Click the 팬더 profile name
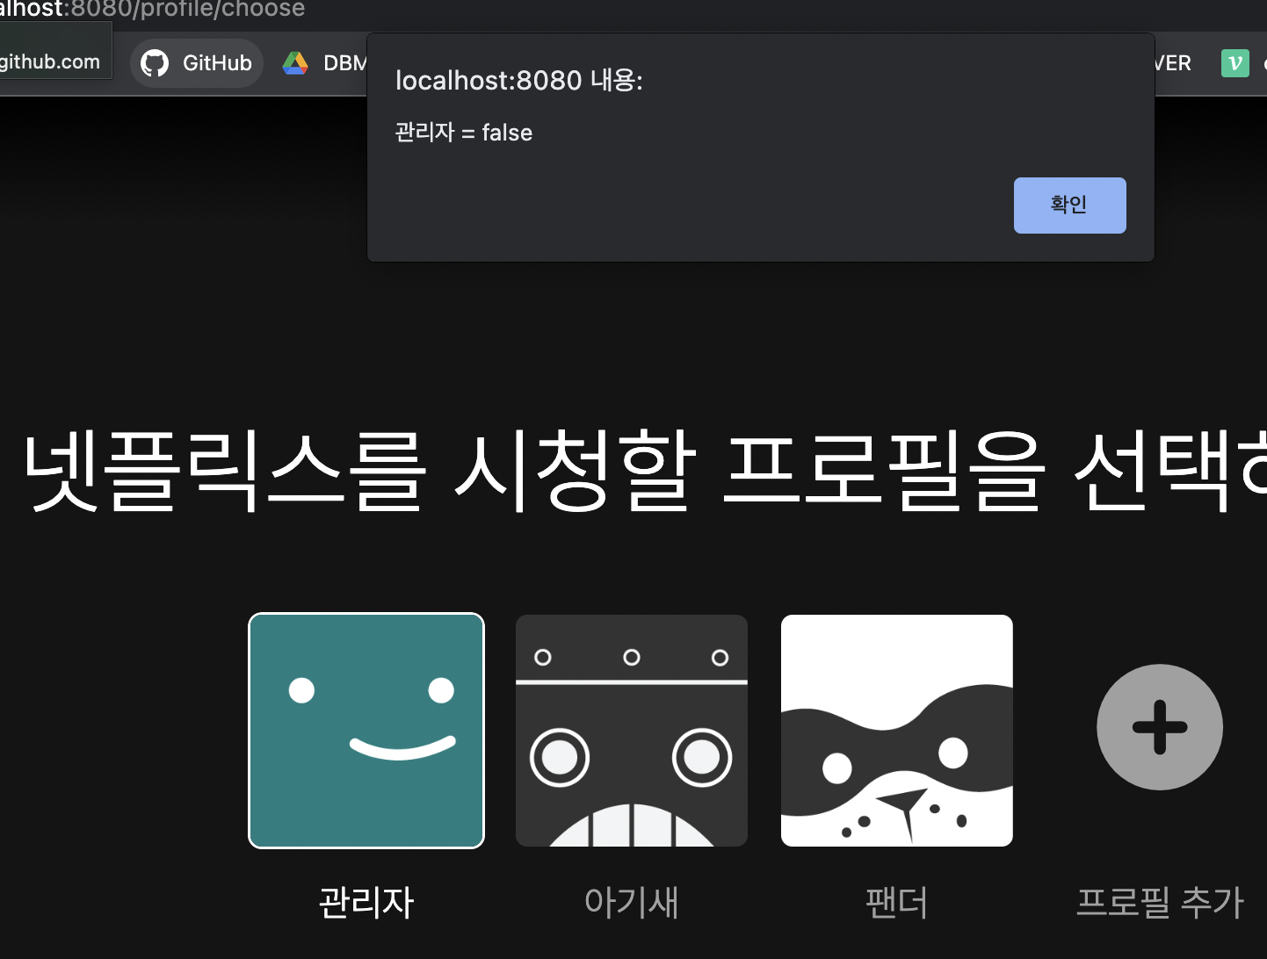Screen dimensions: 1267x959 [x=897, y=902]
